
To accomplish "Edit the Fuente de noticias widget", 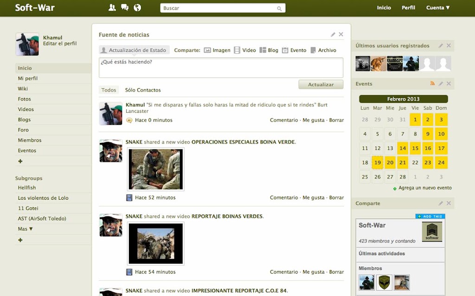I will pyautogui.click(x=333, y=34).
